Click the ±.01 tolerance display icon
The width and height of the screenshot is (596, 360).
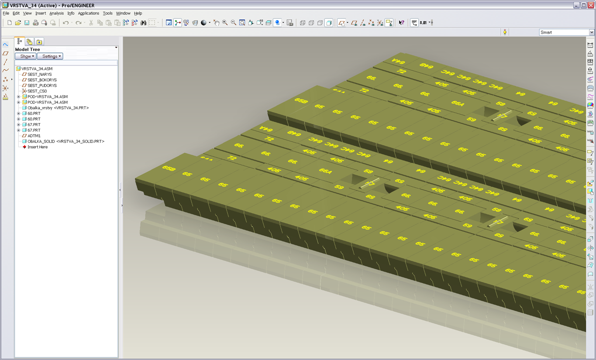(423, 23)
